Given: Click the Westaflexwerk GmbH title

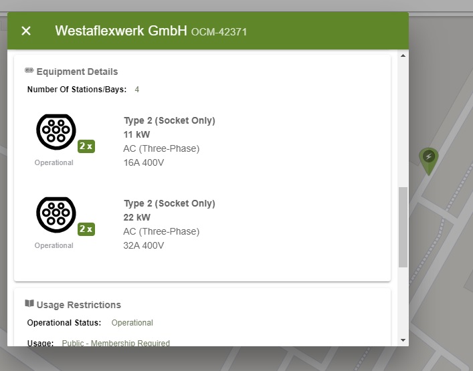Looking at the screenshot, I should (x=120, y=31).
